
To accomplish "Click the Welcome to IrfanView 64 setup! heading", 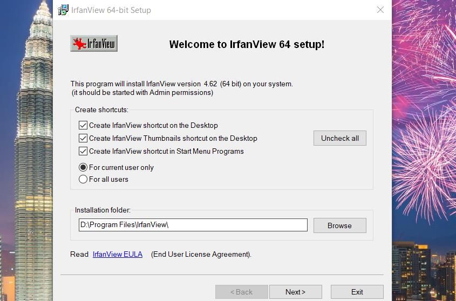I will pyautogui.click(x=247, y=44).
